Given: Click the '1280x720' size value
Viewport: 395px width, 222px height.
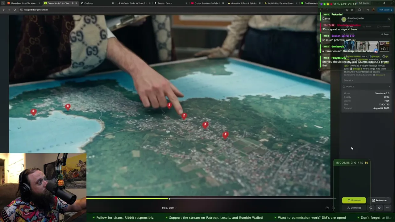Looking at the screenshot, I should pos(384,105).
